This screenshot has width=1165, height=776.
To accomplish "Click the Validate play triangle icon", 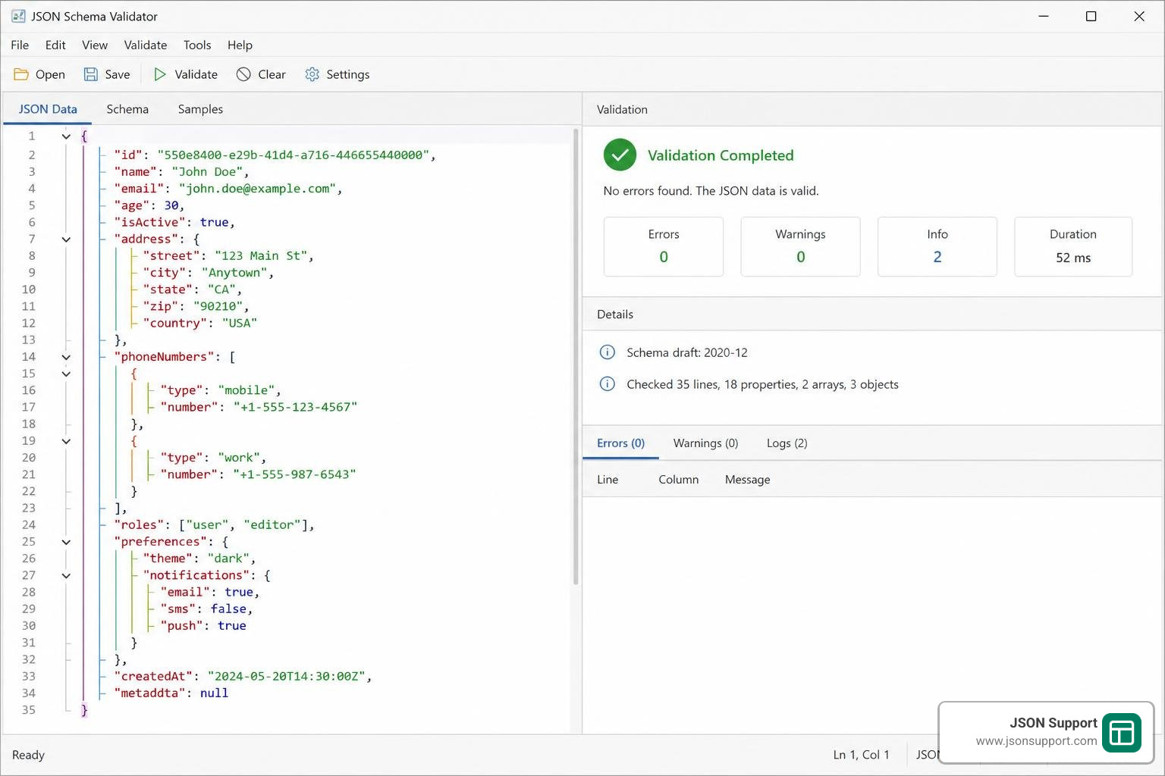I will pos(160,74).
